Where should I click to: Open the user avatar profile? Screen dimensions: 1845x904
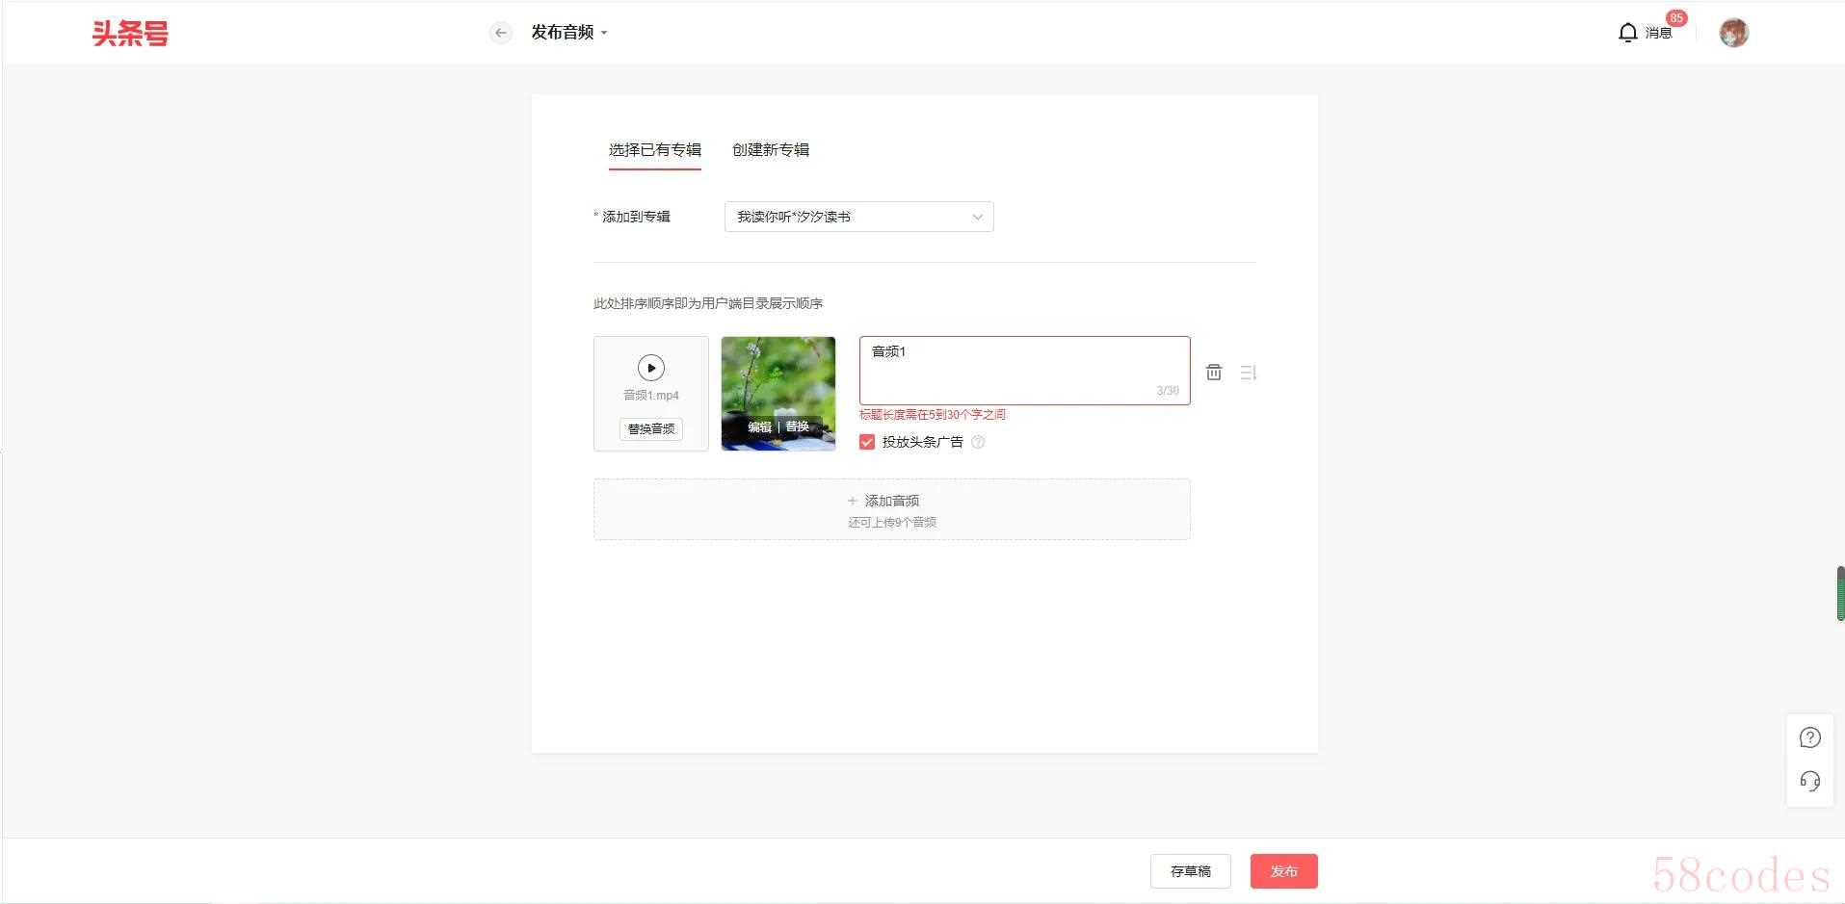tap(1733, 33)
